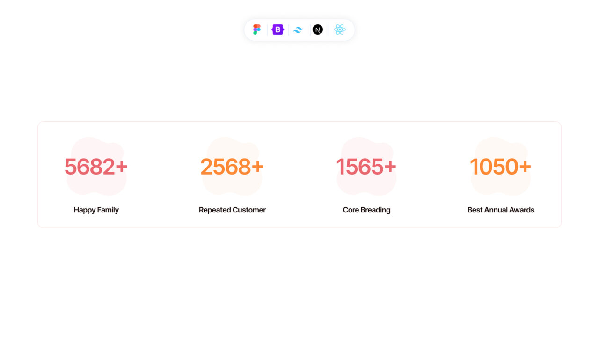599x337 pixels.
Task: Click the plus sign after 2568
Action: [257, 167]
